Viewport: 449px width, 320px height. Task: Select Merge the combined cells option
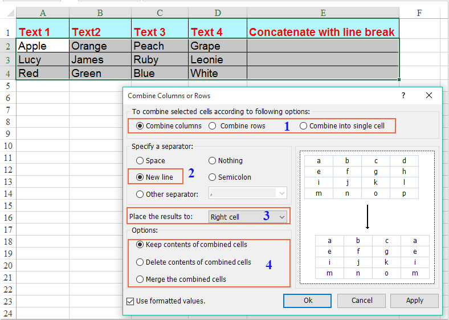coord(140,279)
